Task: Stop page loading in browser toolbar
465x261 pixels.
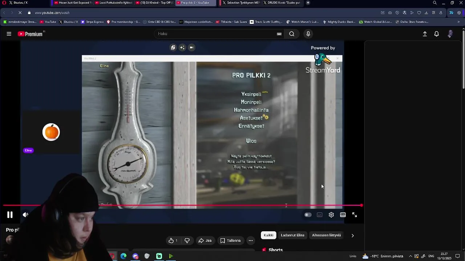Action: point(20,13)
